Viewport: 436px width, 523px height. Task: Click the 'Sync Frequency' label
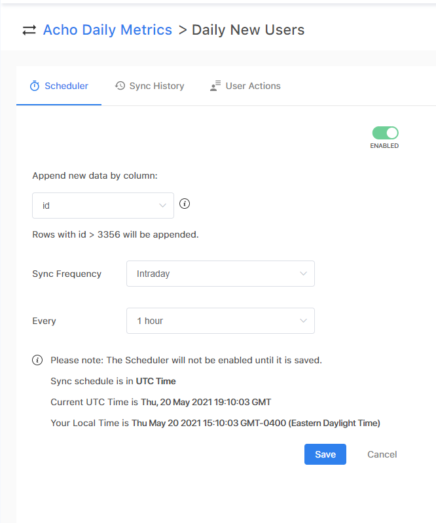pyautogui.click(x=67, y=274)
